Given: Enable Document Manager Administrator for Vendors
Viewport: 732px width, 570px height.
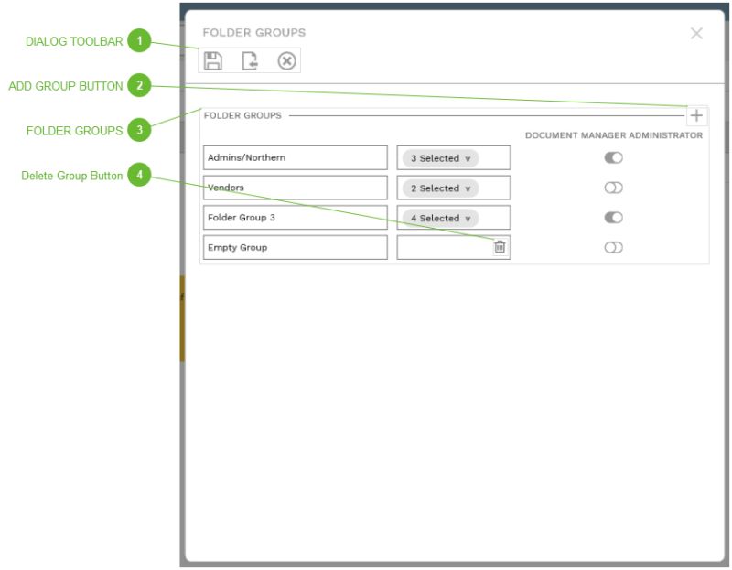Looking at the screenshot, I should [614, 188].
